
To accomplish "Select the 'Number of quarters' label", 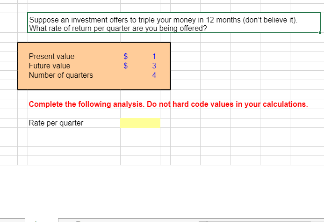I will click(x=61, y=75).
